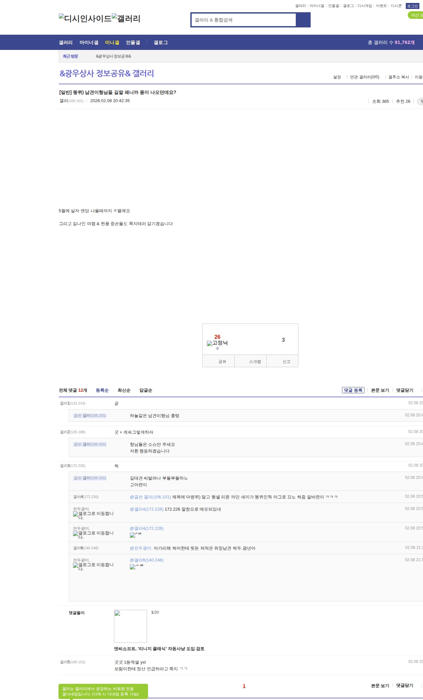Sort comments by 답글순
Screen dimensions: 423x700
[x=146, y=390]
